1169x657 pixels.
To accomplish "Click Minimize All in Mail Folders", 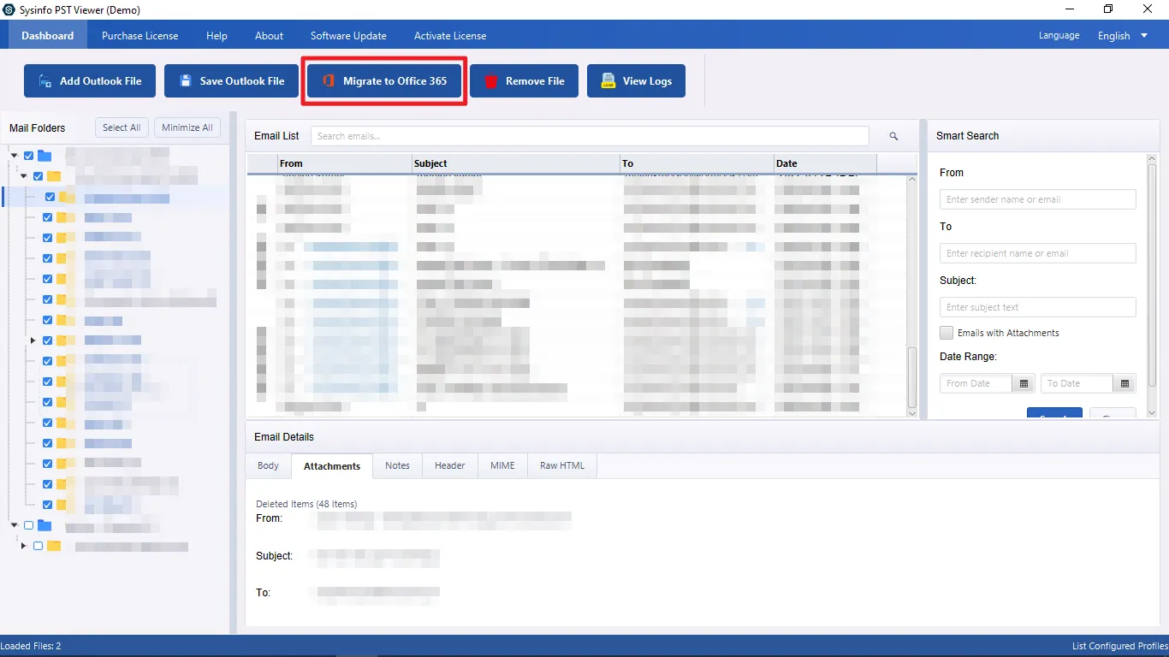I will click(x=187, y=127).
